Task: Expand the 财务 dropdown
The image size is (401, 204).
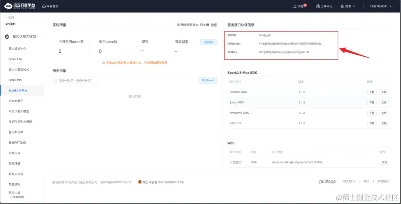Action: (348, 6)
